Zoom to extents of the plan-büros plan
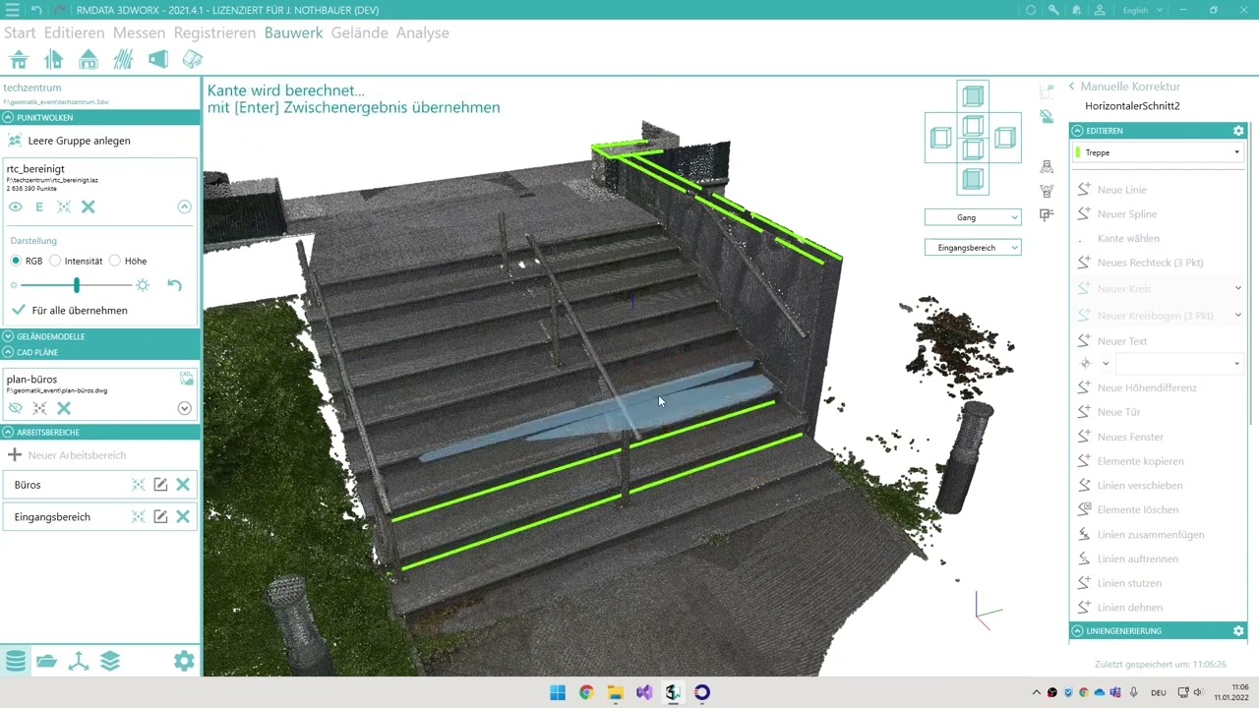 pos(39,408)
